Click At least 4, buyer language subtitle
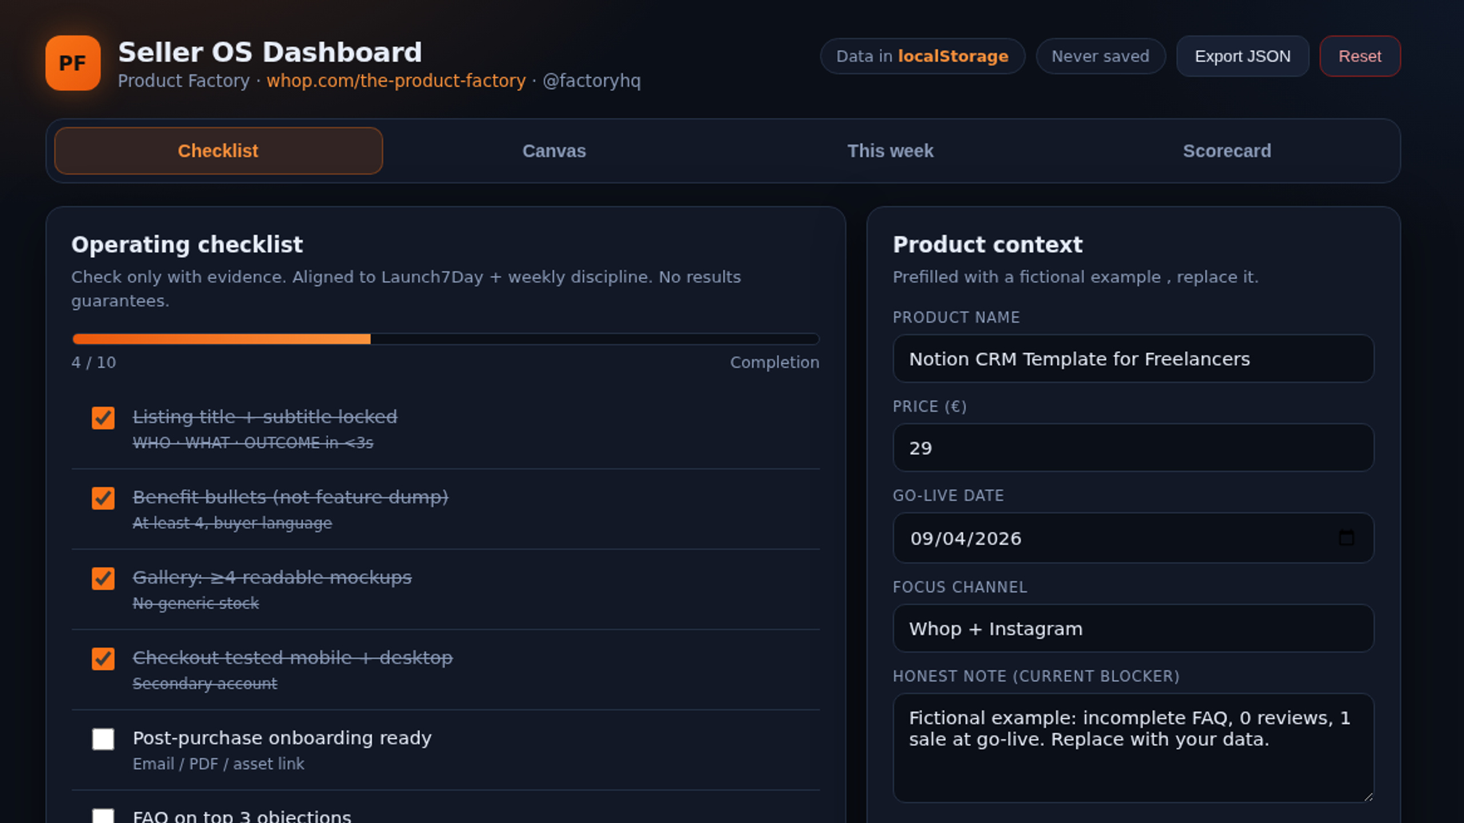This screenshot has height=823, width=1464. click(232, 523)
